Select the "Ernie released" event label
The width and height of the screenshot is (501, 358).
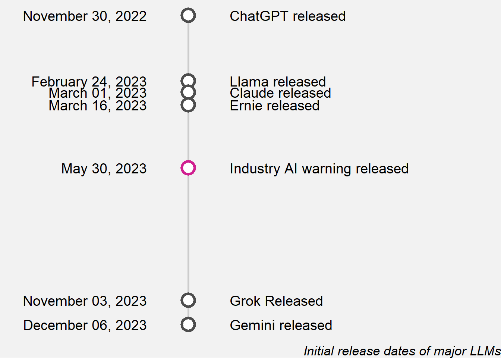274,106
